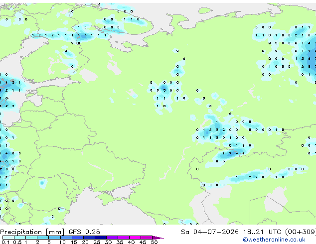Select the 5 to 10 mm legend swatch
Viewport: 316px width, 244px height.
[55, 238]
